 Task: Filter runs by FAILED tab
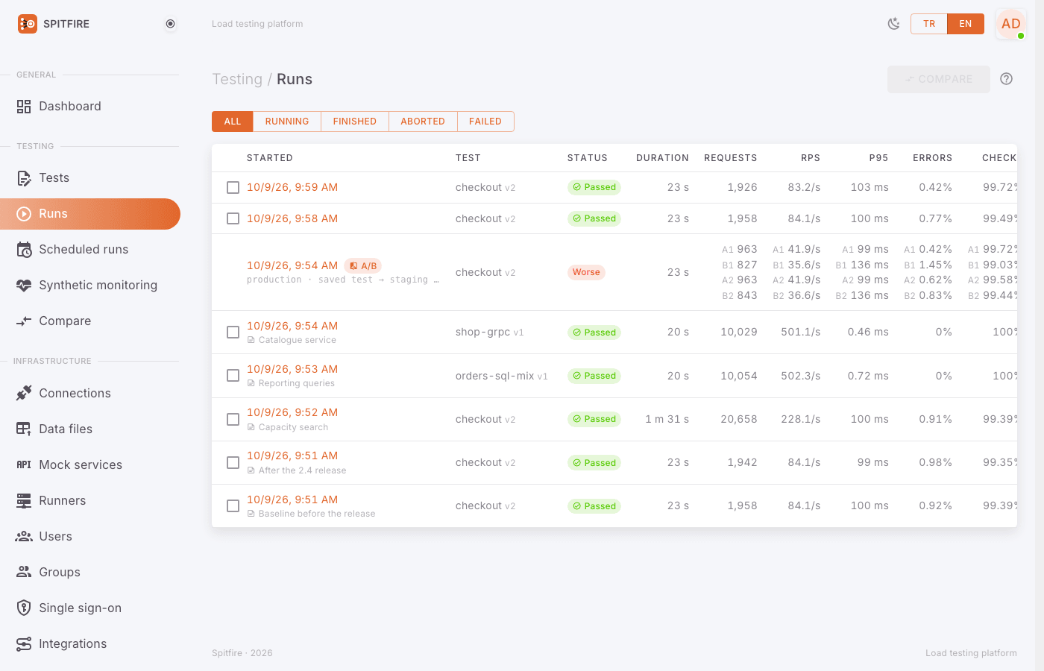(485, 122)
